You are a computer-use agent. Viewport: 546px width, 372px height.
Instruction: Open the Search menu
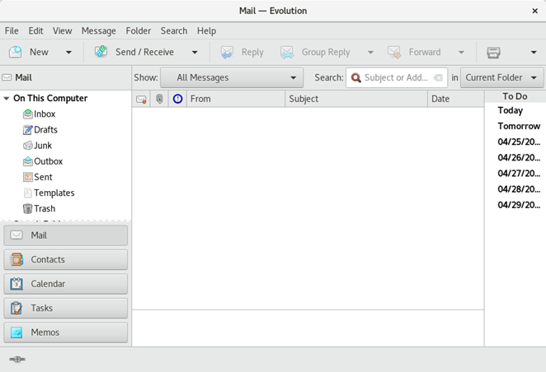pos(174,31)
